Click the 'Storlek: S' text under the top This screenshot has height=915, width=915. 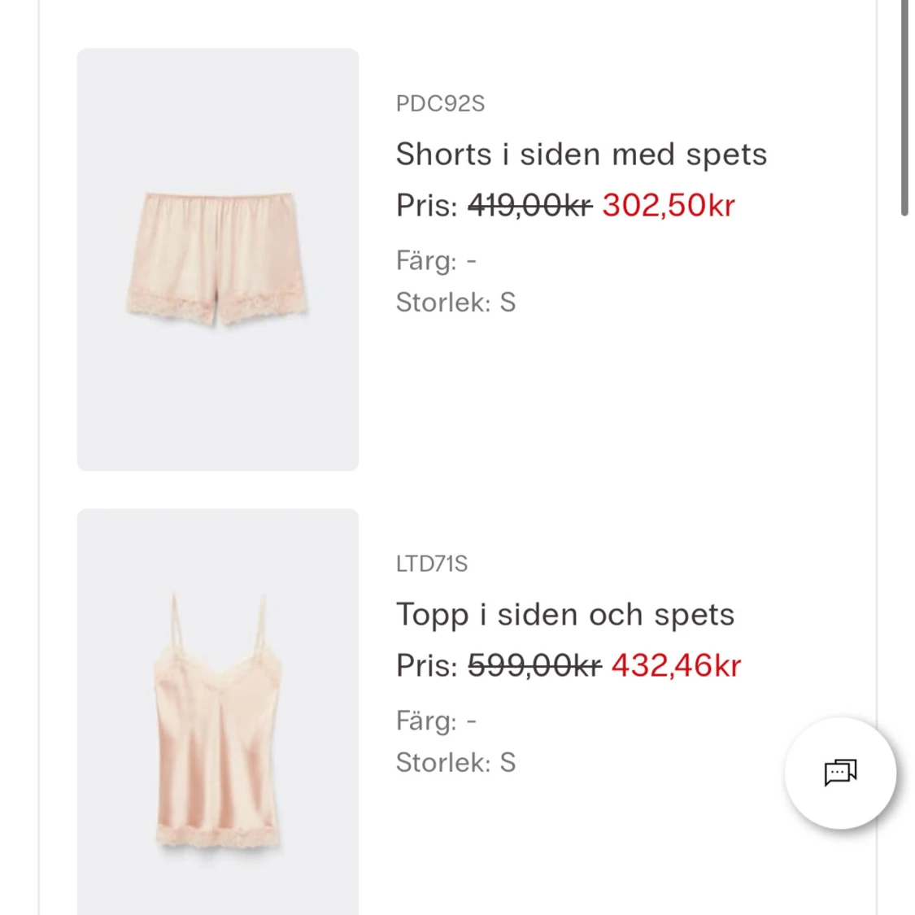point(455,763)
